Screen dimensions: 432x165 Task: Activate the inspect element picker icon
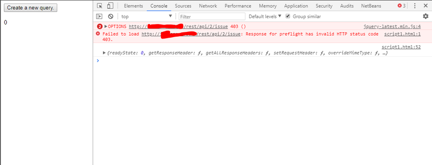[100, 6]
